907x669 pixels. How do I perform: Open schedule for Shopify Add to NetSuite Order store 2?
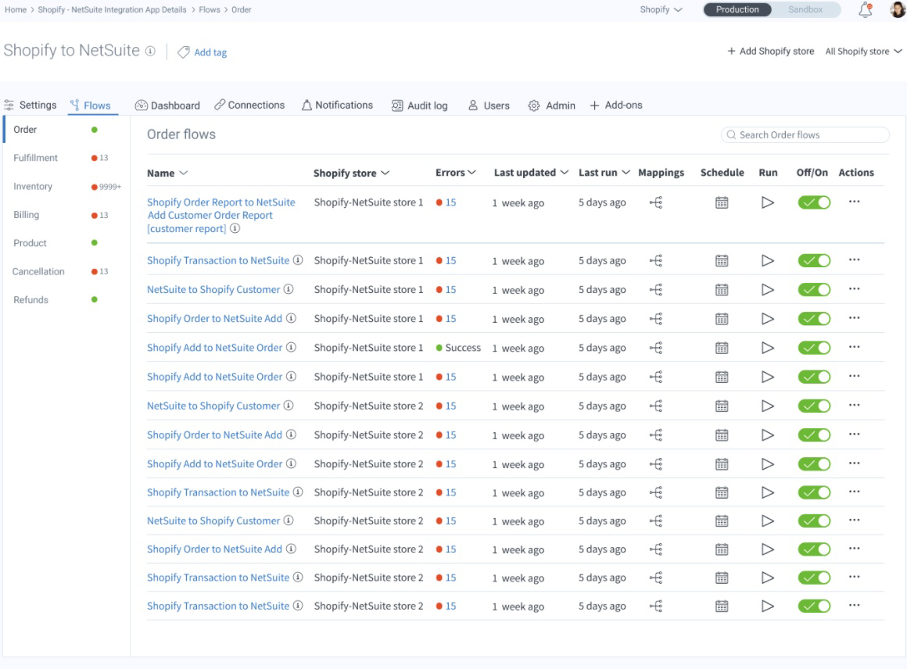tap(722, 463)
